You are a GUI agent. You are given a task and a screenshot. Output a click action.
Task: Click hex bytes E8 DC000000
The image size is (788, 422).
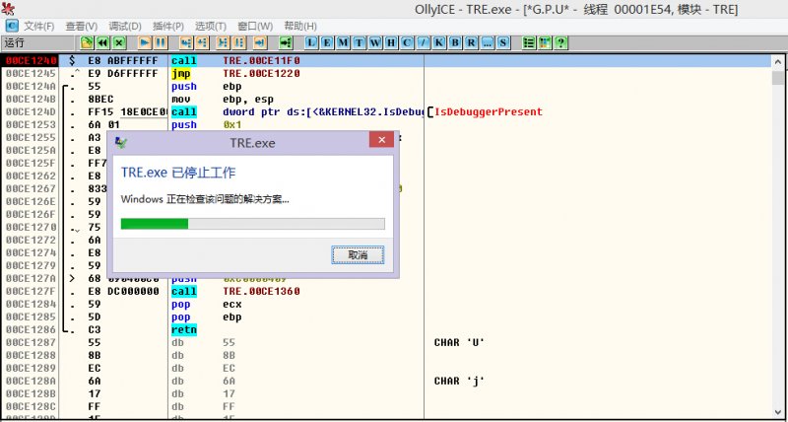[123, 291]
